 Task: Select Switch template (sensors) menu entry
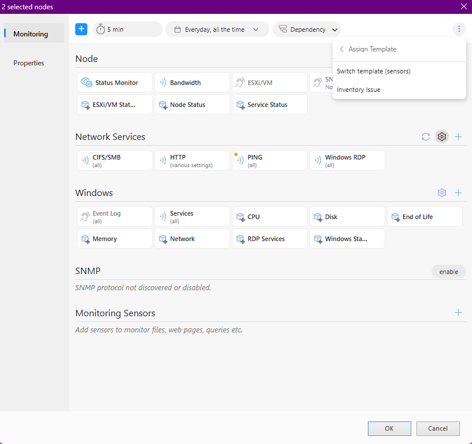pos(399,71)
